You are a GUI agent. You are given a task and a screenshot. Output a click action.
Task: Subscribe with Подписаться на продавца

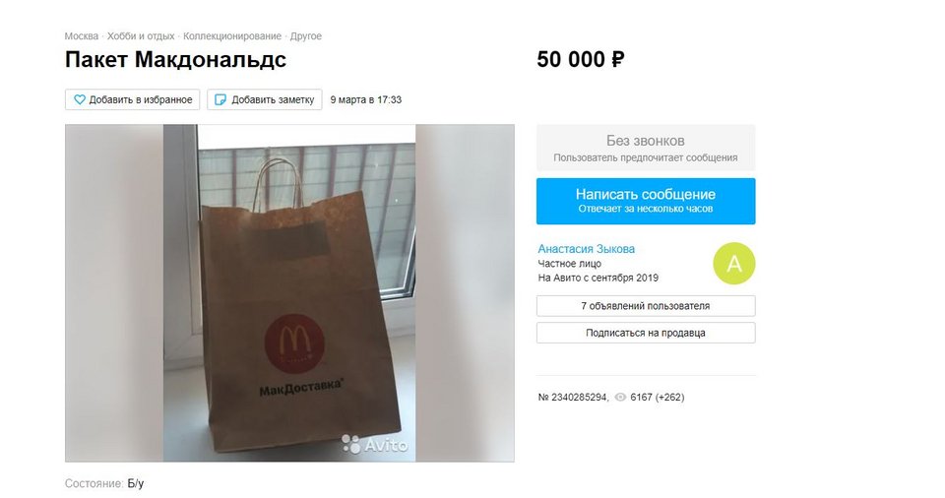click(646, 333)
